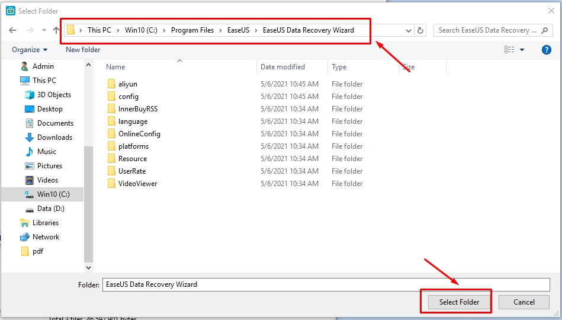
Task: Refresh the current folder view
Action: pos(420,30)
